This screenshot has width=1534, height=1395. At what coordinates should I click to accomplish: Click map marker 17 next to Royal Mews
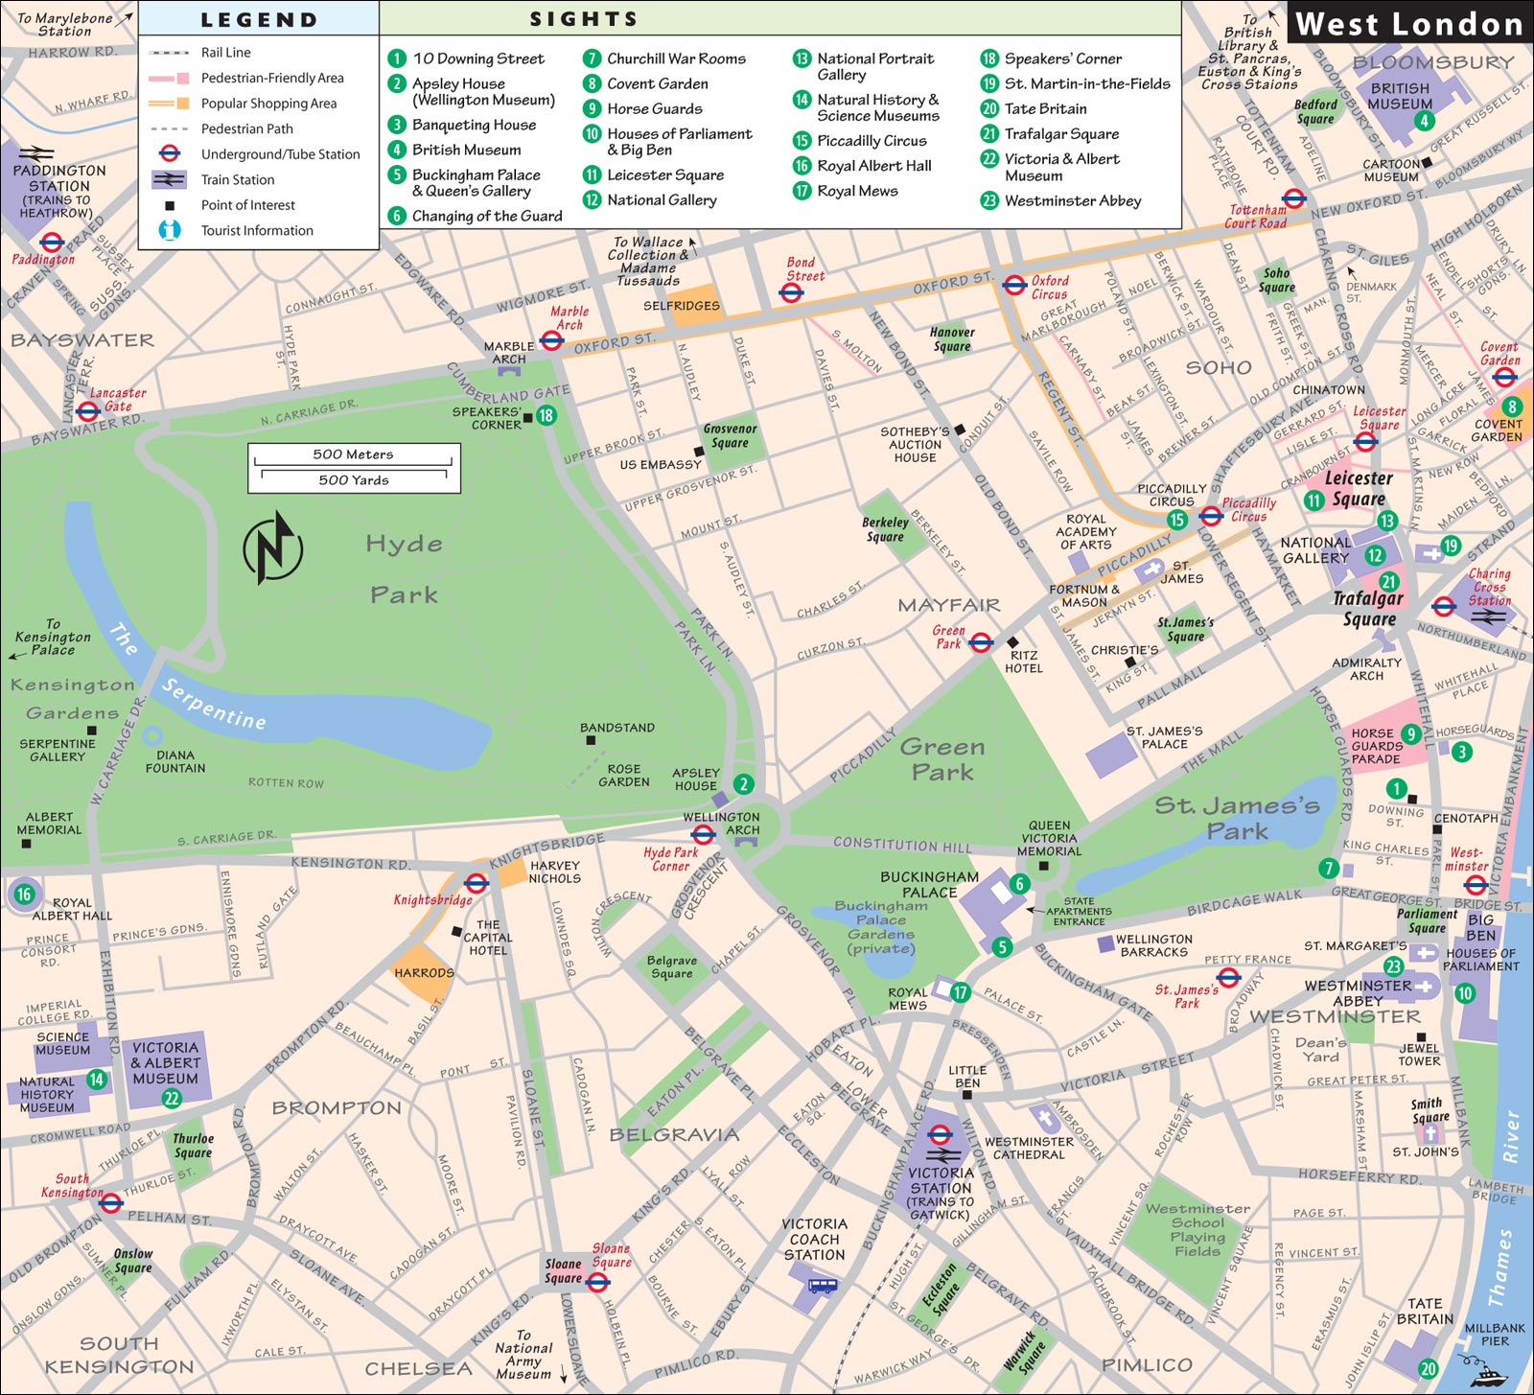(960, 993)
